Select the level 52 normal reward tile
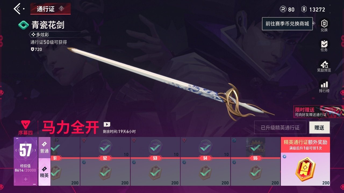Image resolution: width=344 pixels, height=193 pixels. 105,147
